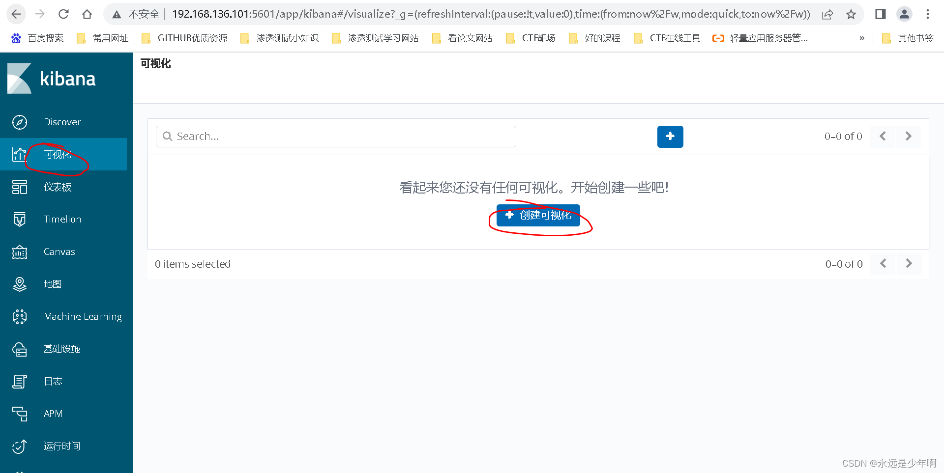Viewport: 944px width, 473px height.
Task: Click the Visualize chart icon in sidebar
Action: point(20,154)
